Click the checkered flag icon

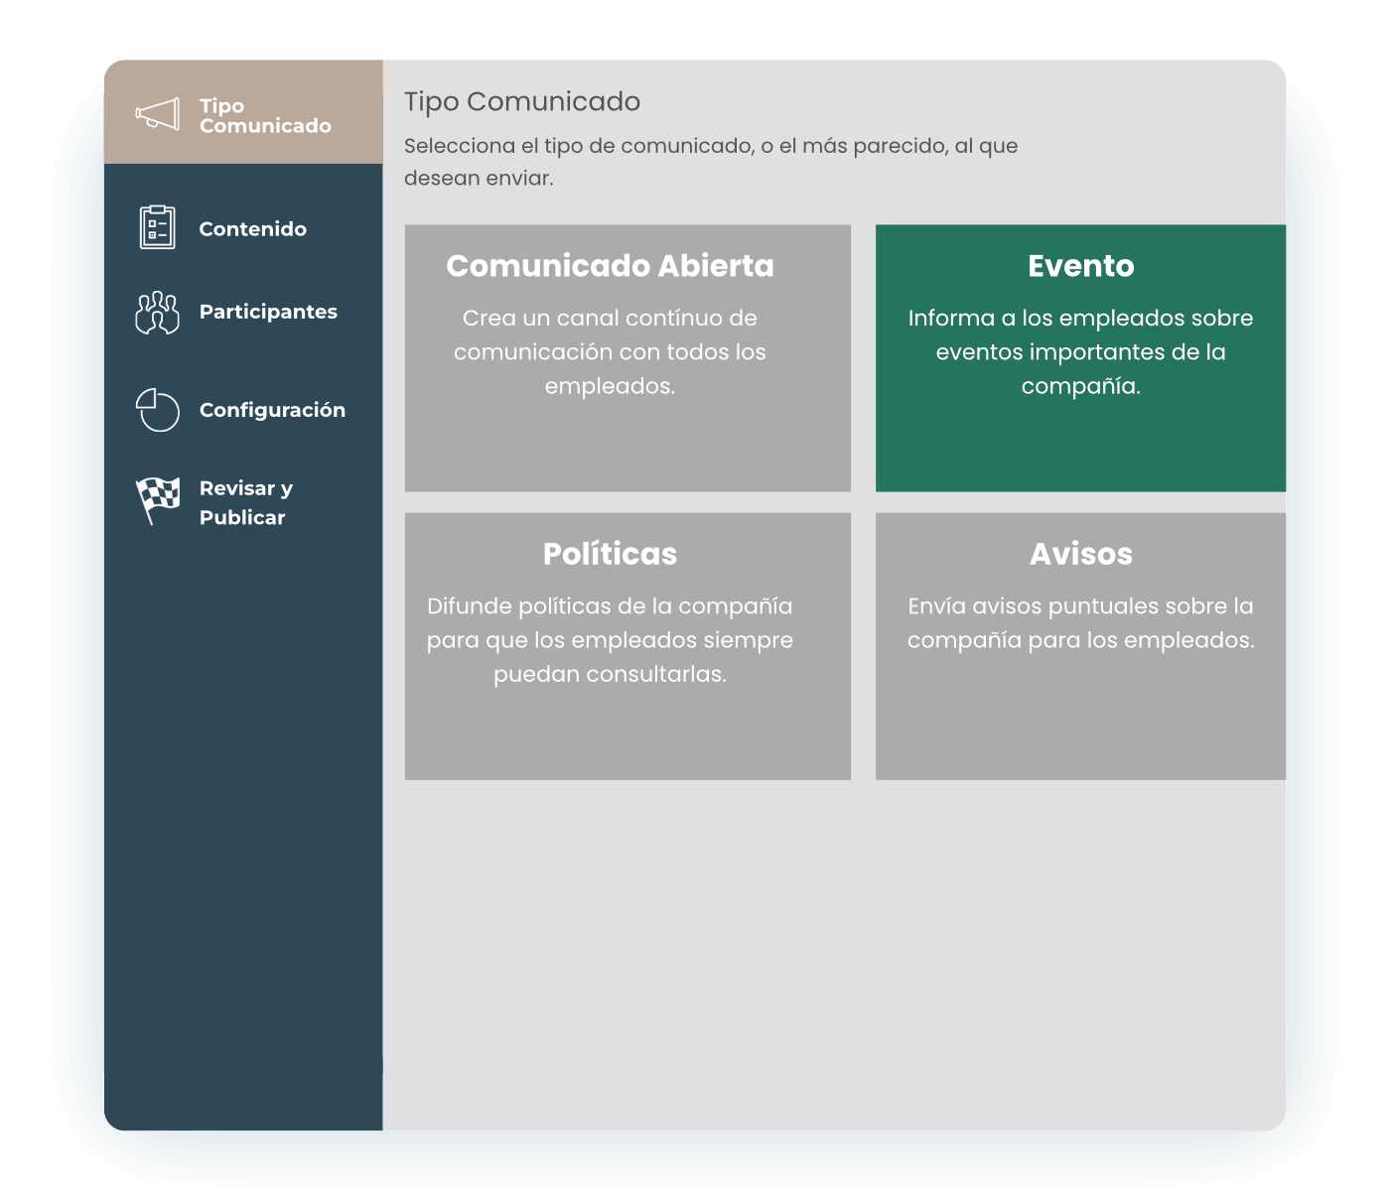157,500
